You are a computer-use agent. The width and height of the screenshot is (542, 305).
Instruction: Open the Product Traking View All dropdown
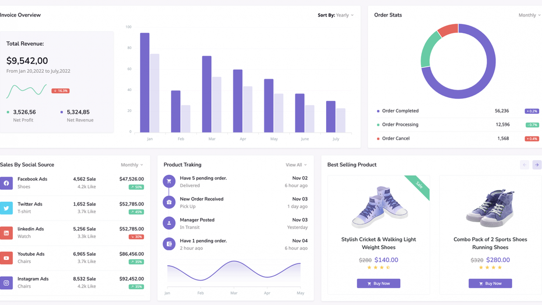point(296,165)
